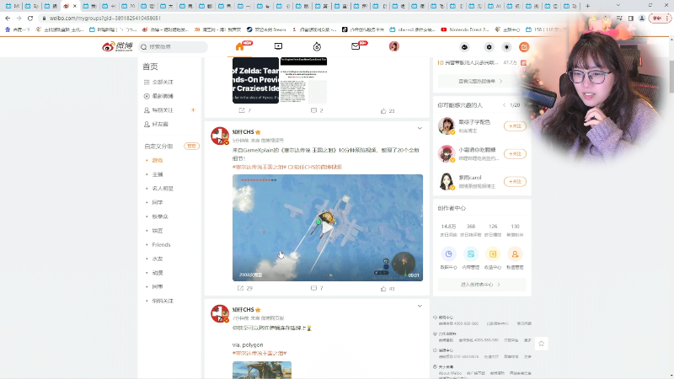Viewport: 674px width, 379px height.
Task: Open comments on the GameXplain video post
Action: click(317, 288)
